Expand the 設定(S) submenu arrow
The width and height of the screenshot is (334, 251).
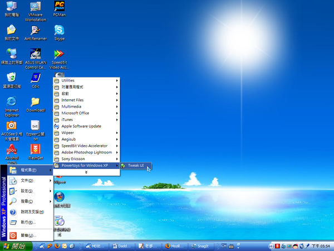tap(50, 191)
